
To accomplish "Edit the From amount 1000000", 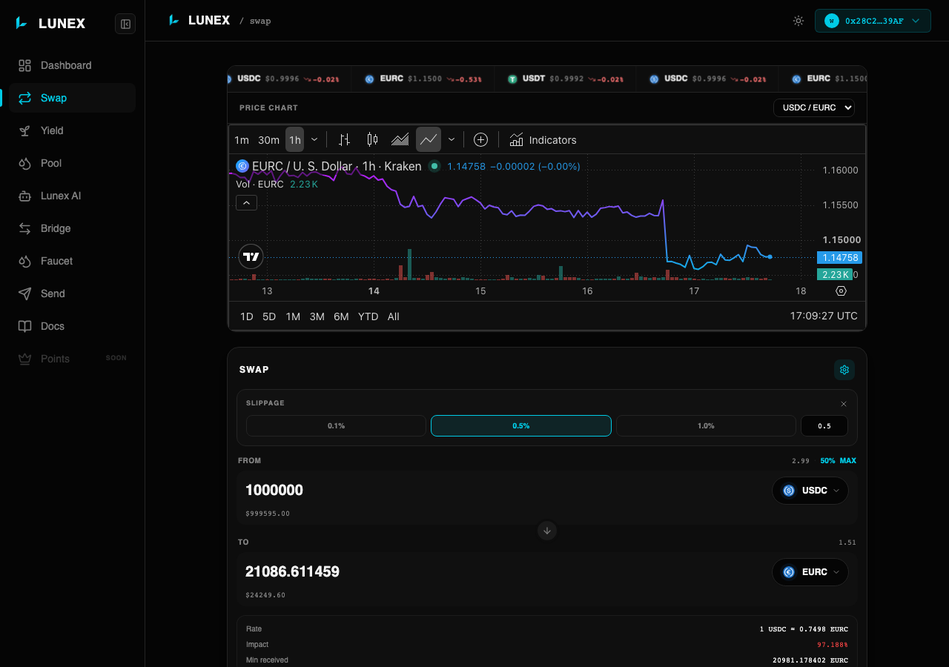I will [504, 490].
